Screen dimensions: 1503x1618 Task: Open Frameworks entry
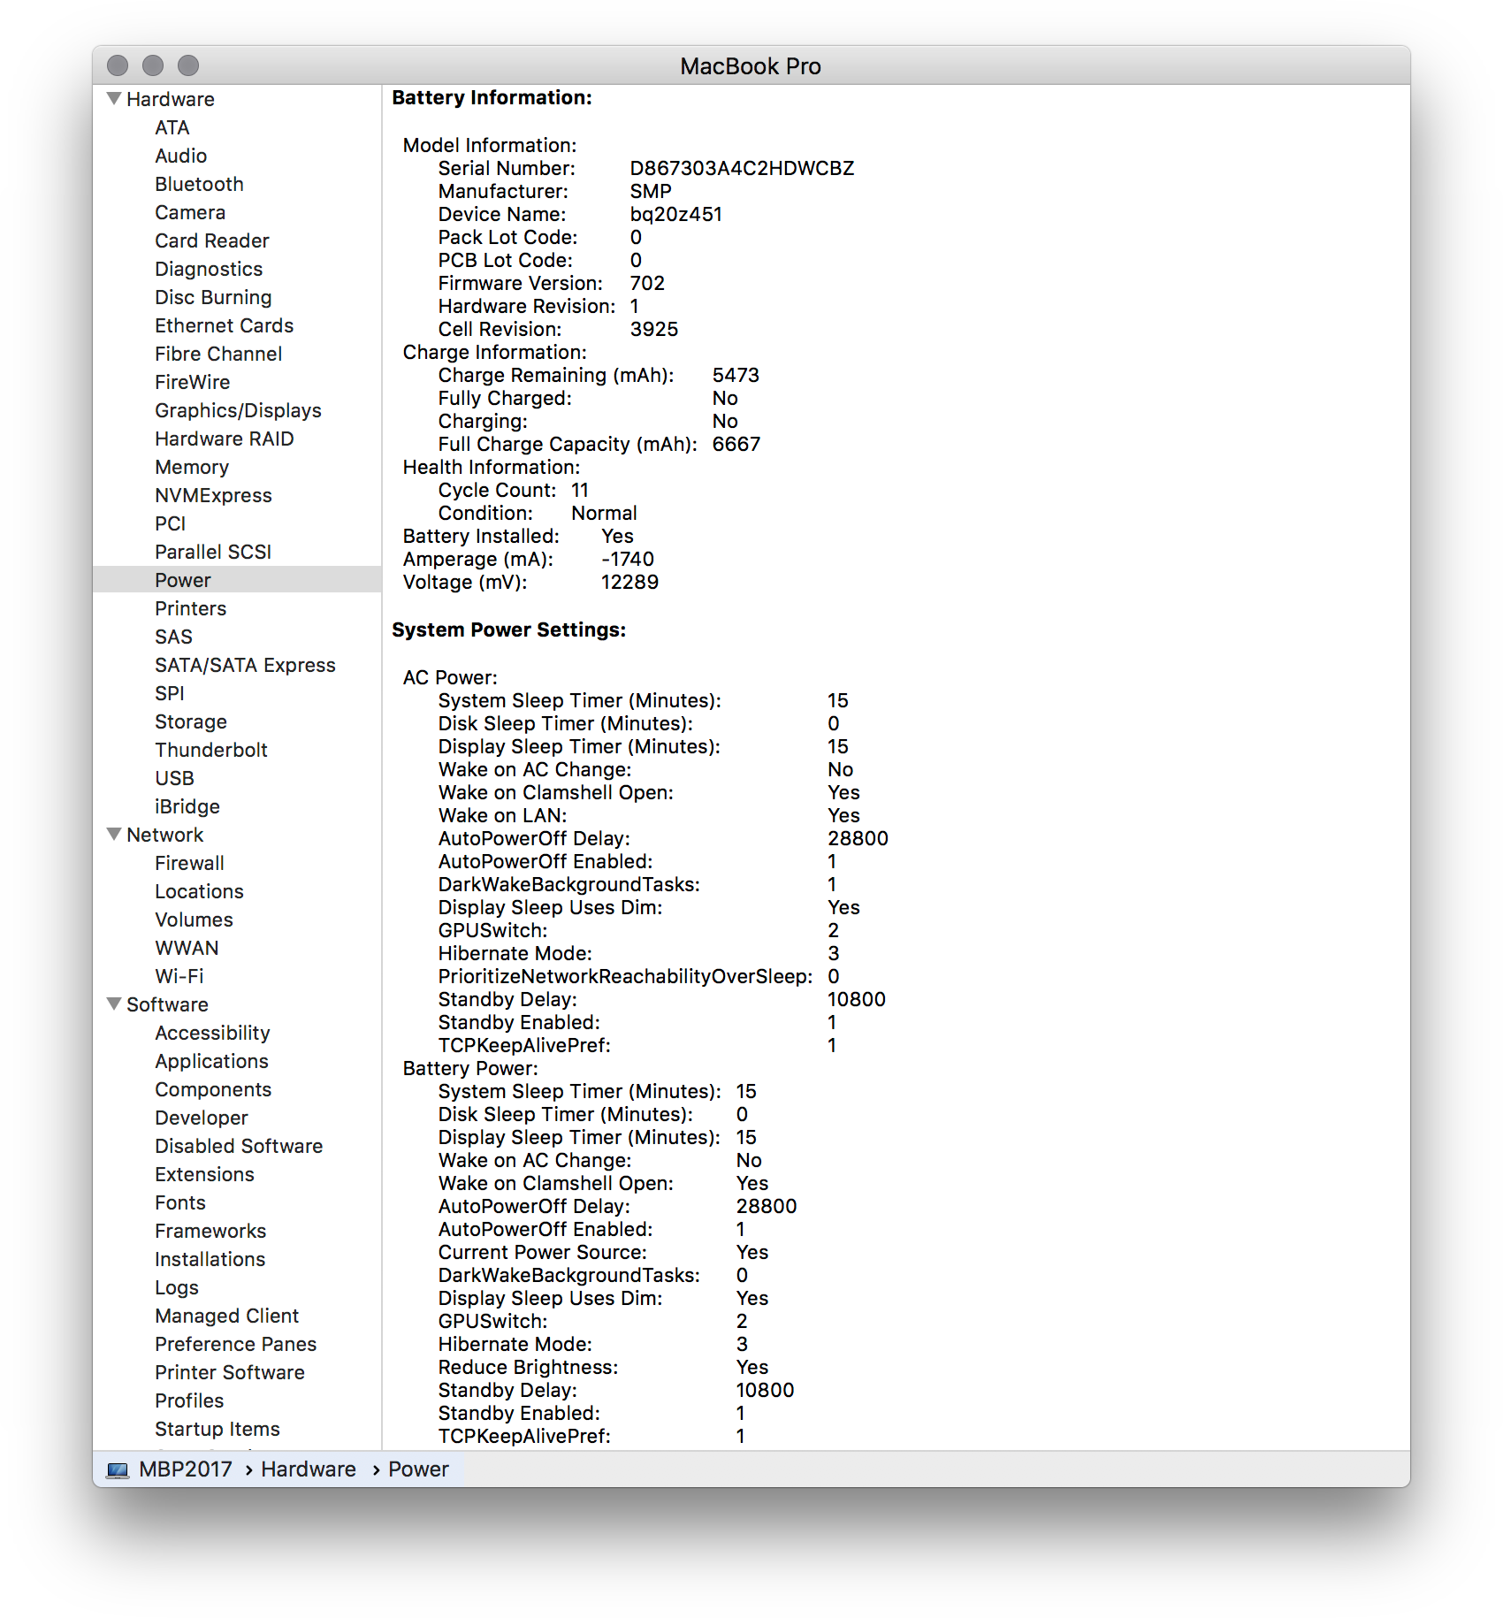click(210, 1231)
